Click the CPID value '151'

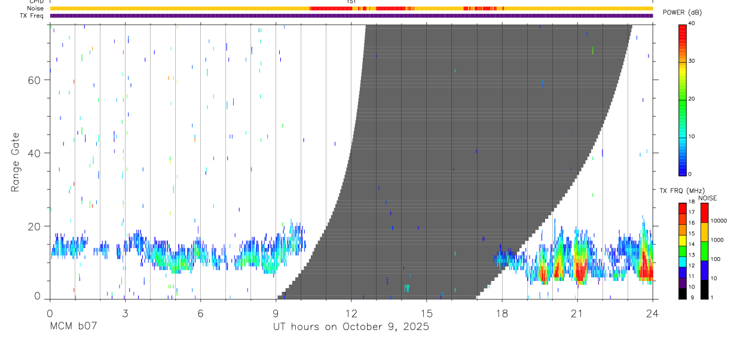(x=351, y=2)
